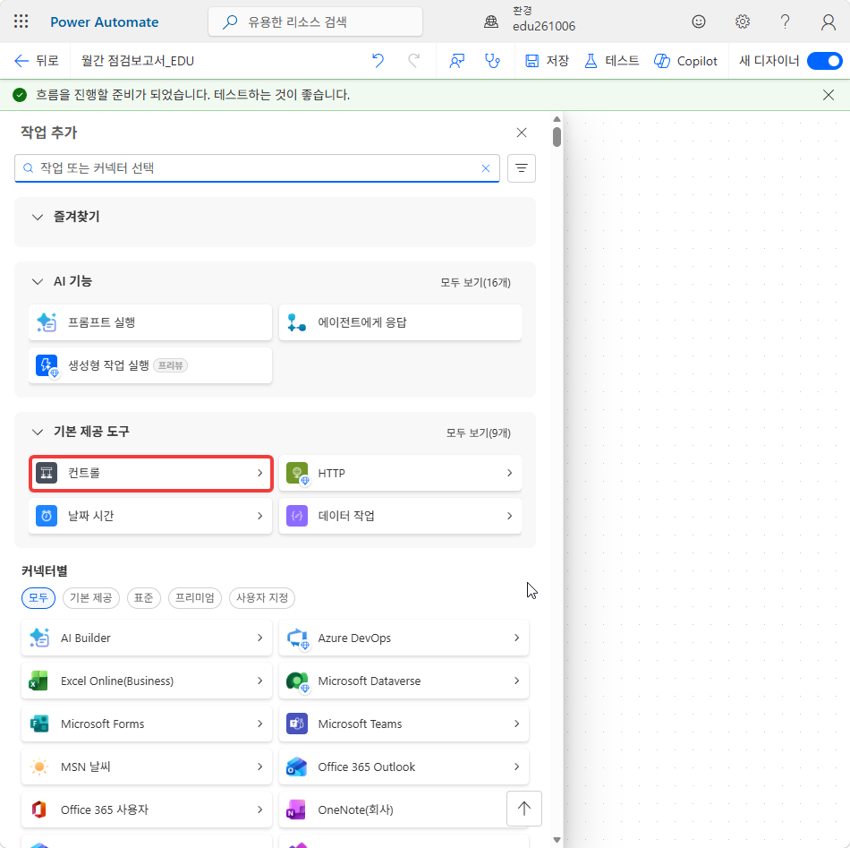This screenshot has height=848, width=850.
Task: Open the Excel Online(Business) connector
Action: coord(147,681)
